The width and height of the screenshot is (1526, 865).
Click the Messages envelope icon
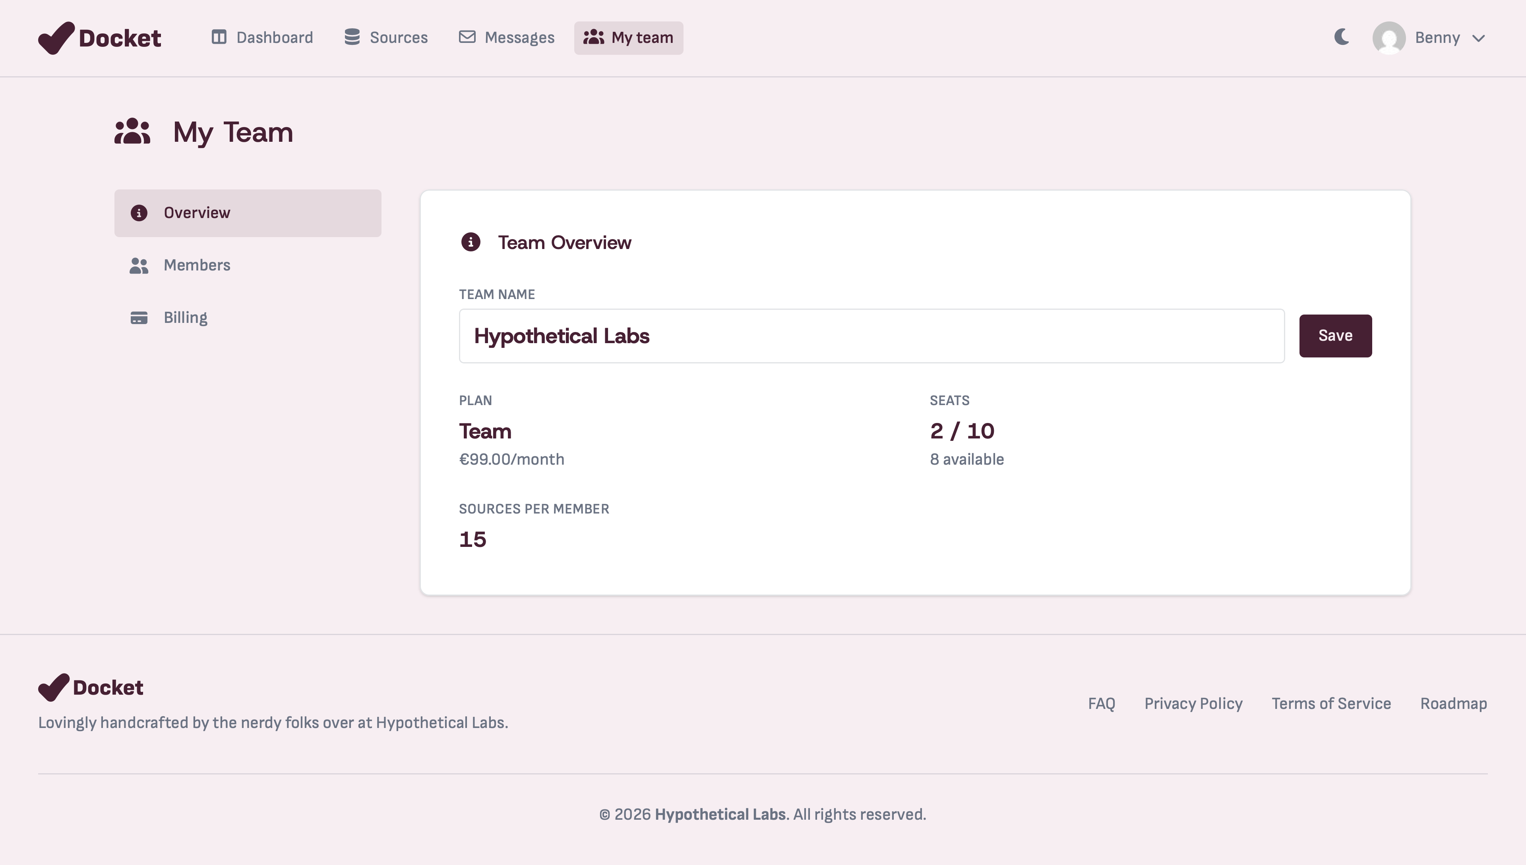[467, 37]
